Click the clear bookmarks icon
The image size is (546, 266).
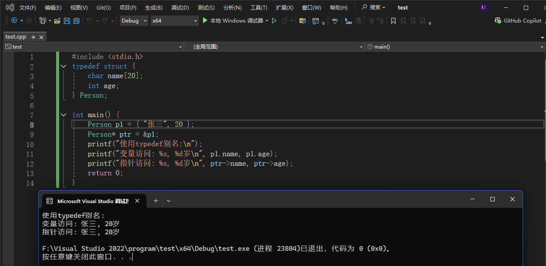click(422, 20)
